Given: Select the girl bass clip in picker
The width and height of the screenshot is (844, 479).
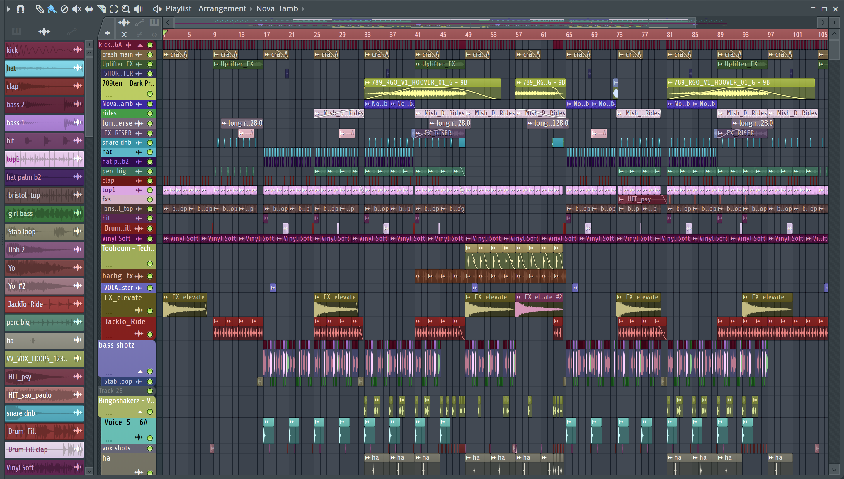Looking at the screenshot, I should point(44,213).
